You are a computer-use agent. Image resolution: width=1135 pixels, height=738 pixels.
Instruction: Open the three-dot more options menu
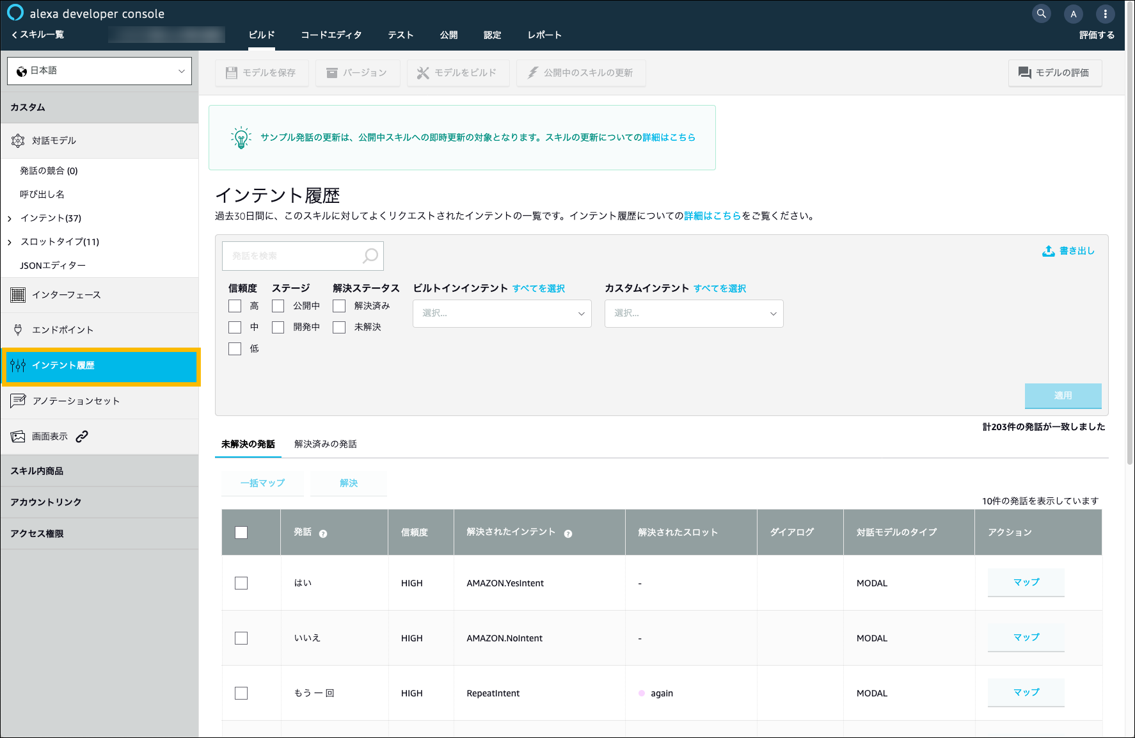(x=1105, y=13)
